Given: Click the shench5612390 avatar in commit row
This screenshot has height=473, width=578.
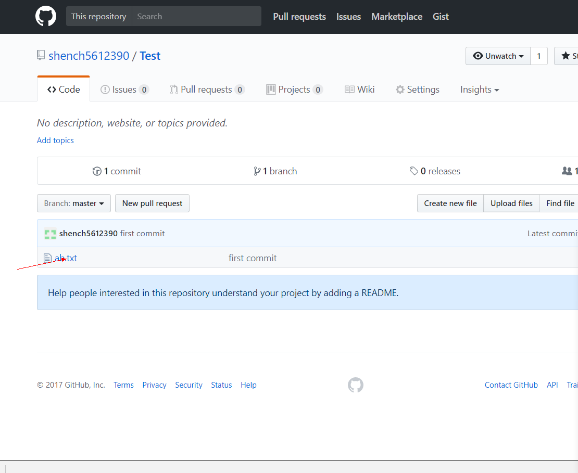Looking at the screenshot, I should pos(50,234).
